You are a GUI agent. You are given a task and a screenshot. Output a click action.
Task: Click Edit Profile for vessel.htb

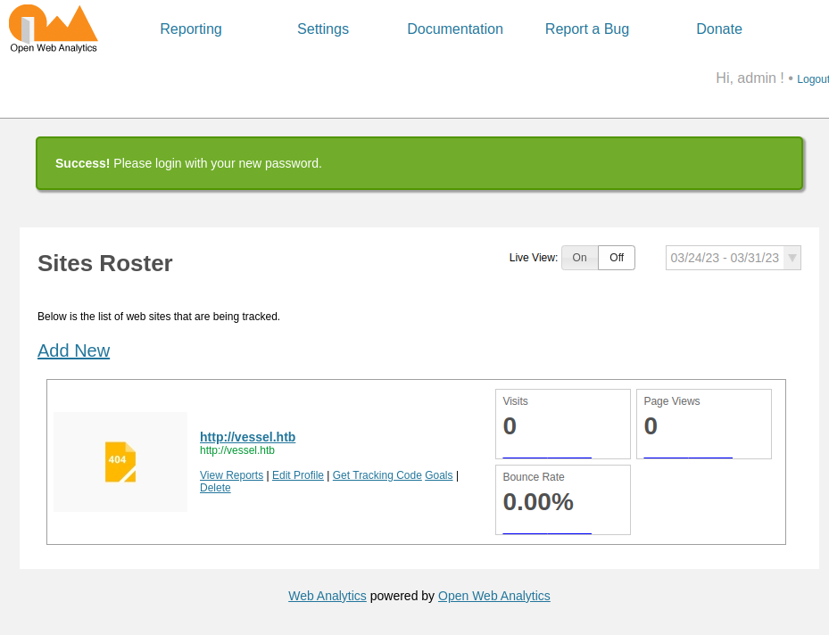click(x=298, y=475)
